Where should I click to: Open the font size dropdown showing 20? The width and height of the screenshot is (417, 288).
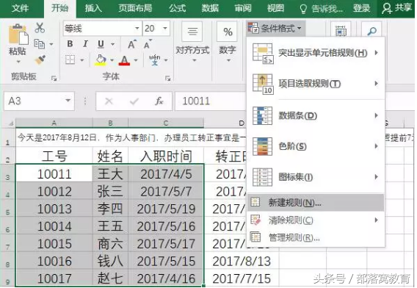coord(165,28)
